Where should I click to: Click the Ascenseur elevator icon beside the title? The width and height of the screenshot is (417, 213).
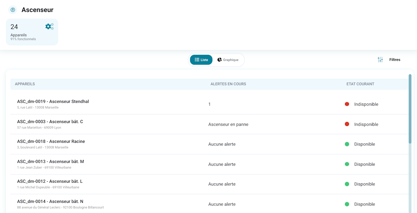[x=13, y=10]
